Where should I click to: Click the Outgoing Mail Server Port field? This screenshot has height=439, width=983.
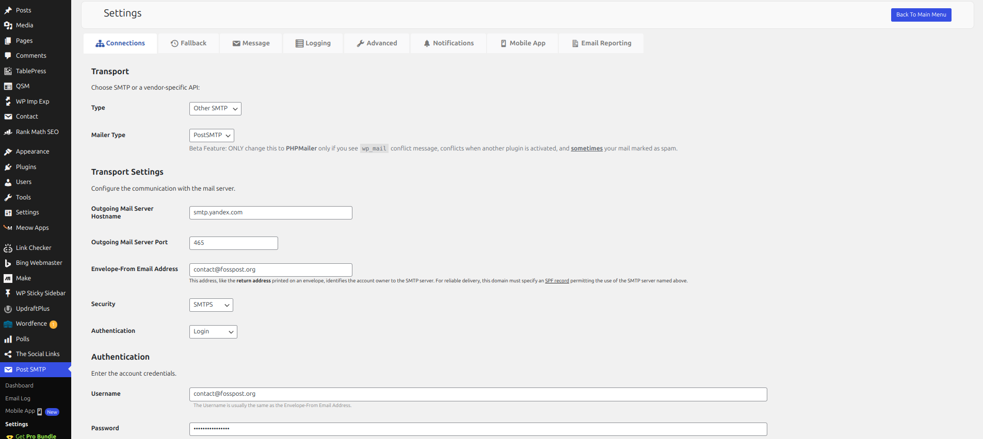point(234,243)
